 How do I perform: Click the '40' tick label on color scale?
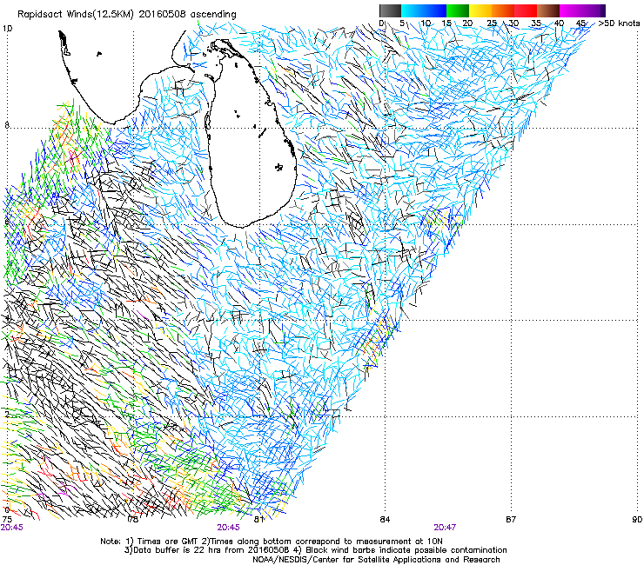coord(559,23)
